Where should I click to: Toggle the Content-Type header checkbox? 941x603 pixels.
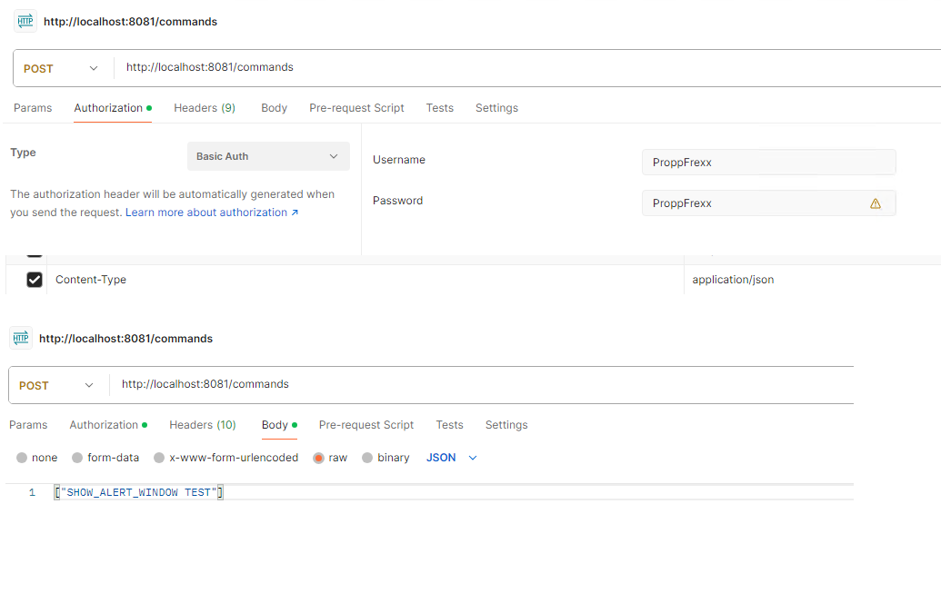pos(35,280)
